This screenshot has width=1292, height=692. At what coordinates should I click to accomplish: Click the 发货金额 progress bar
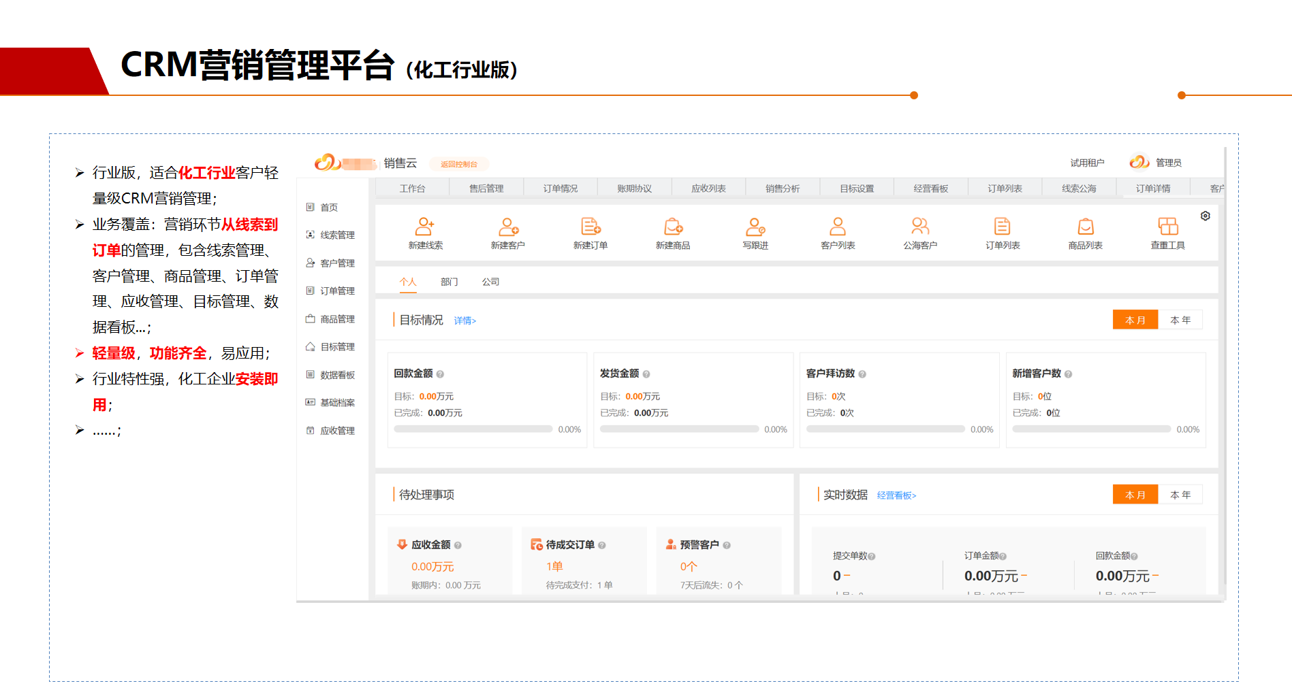[680, 429]
